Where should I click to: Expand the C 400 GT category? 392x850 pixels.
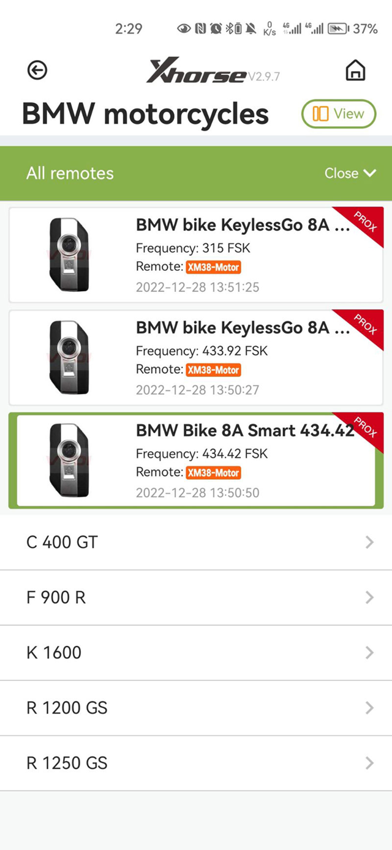pyautogui.click(x=196, y=542)
